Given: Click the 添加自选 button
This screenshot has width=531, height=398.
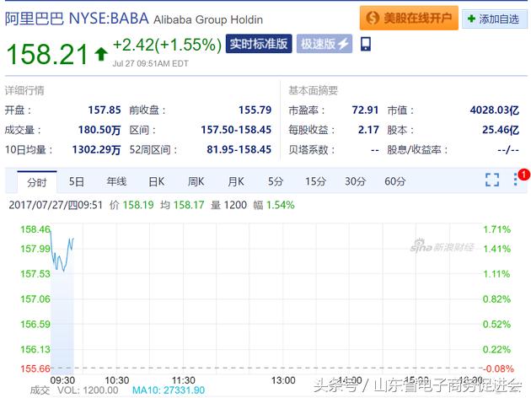Looking at the screenshot, I should pyautogui.click(x=494, y=18).
